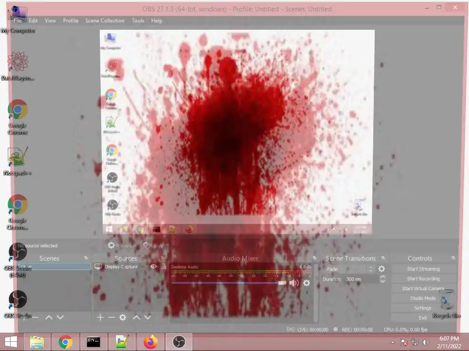Select the Scene entry in Scenes list

pyautogui.click(x=54, y=266)
